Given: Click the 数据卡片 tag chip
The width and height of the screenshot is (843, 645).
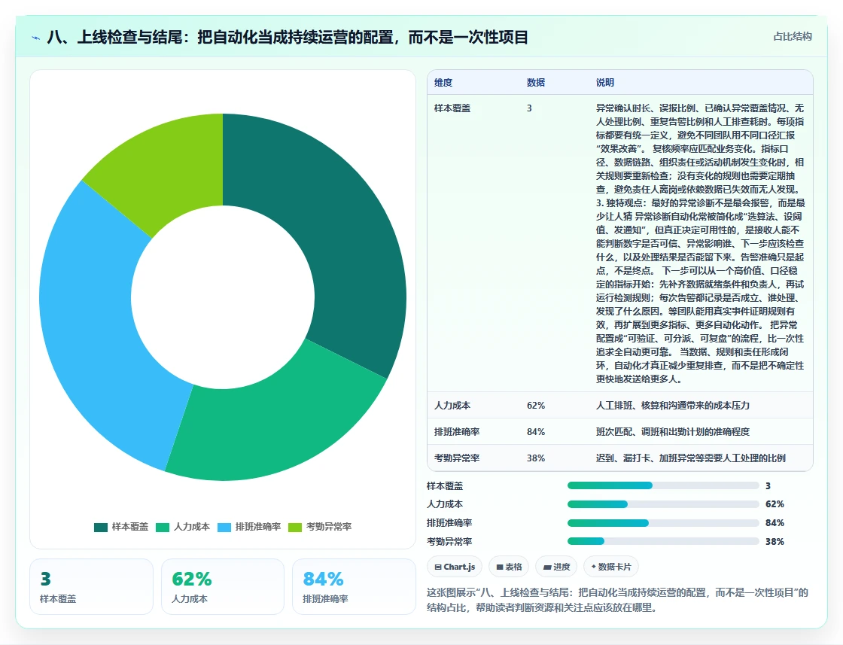Looking at the screenshot, I should 610,567.
